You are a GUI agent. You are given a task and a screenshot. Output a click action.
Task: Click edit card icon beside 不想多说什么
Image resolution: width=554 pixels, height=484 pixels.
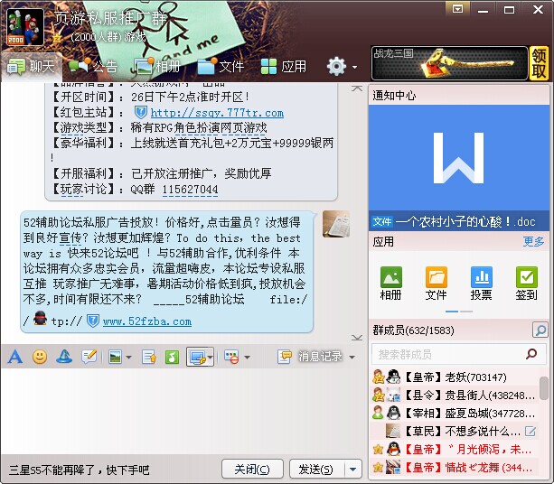pos(531,432)
